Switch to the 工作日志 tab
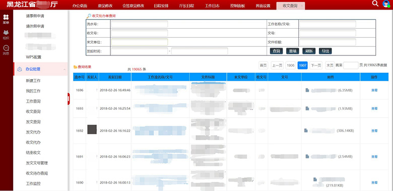393x191 pixels. coord(212,6)
